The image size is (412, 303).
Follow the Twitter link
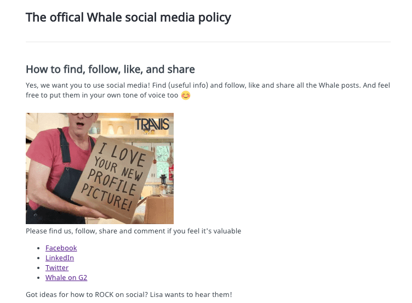click(x=57, y=268)
